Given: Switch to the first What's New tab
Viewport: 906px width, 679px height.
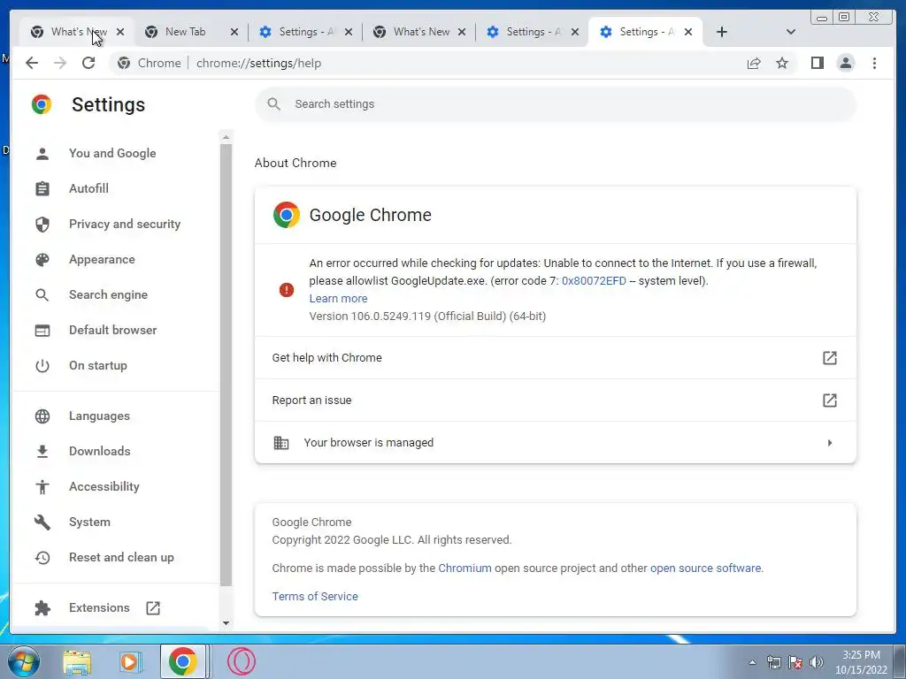Looking at the screenshot, I should [78, 32].
